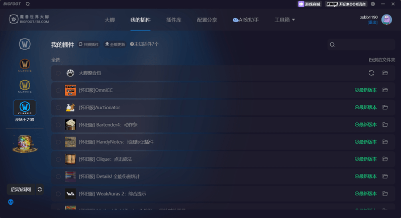Select the Details! addon checkbox
The width and height of the screenshot is (401, 218).
coord(58,176)
